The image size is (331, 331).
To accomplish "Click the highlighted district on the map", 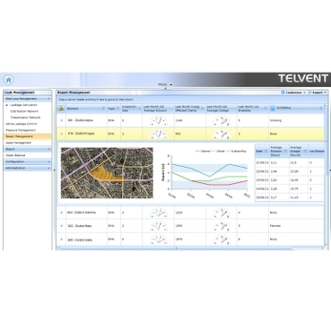I will pos(102,173).
